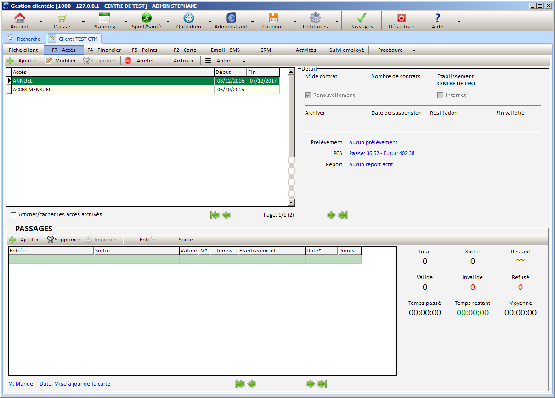Click Ajouter in the Passages toolbar
This screenshot has width=555, height=398.
click(24, 240)
